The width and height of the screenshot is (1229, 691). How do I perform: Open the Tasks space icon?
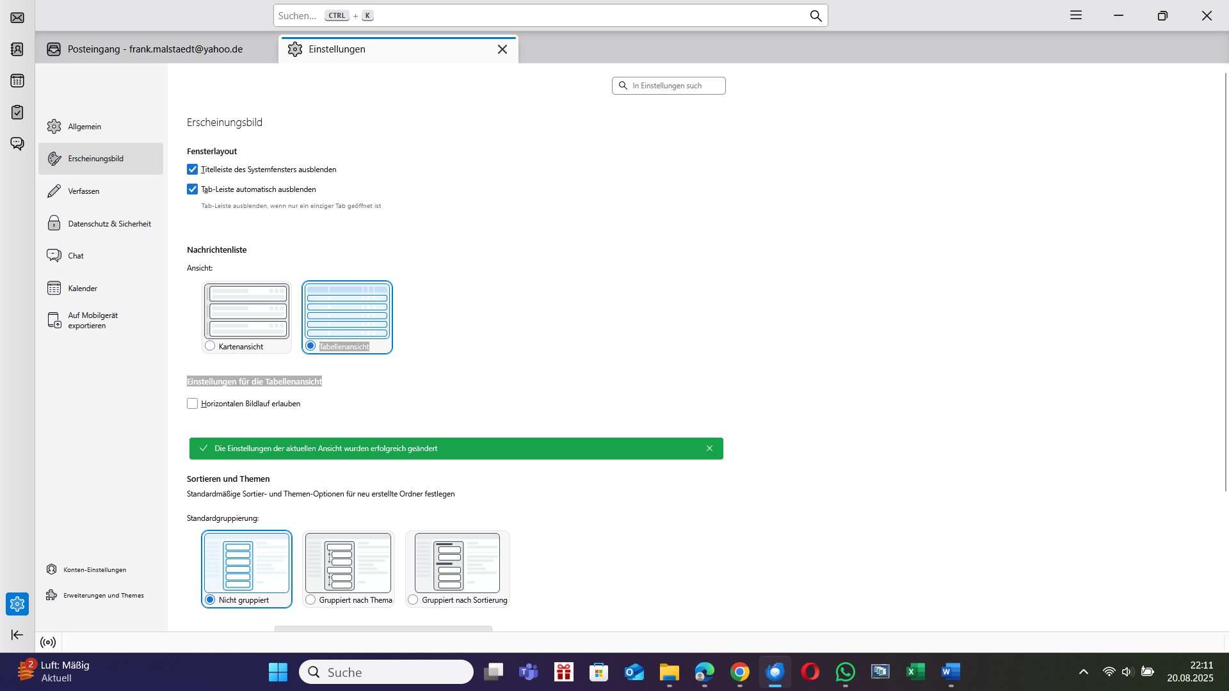[17, 112]
